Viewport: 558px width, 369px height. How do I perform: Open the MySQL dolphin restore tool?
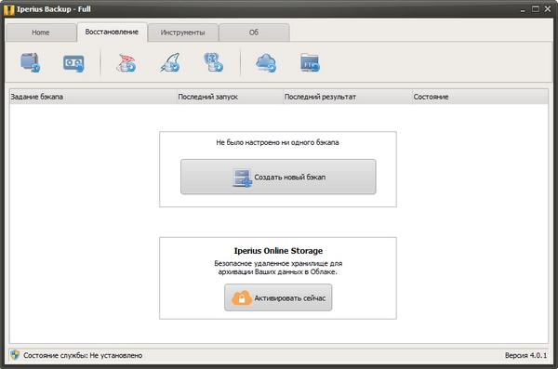(x=170, y=62)
